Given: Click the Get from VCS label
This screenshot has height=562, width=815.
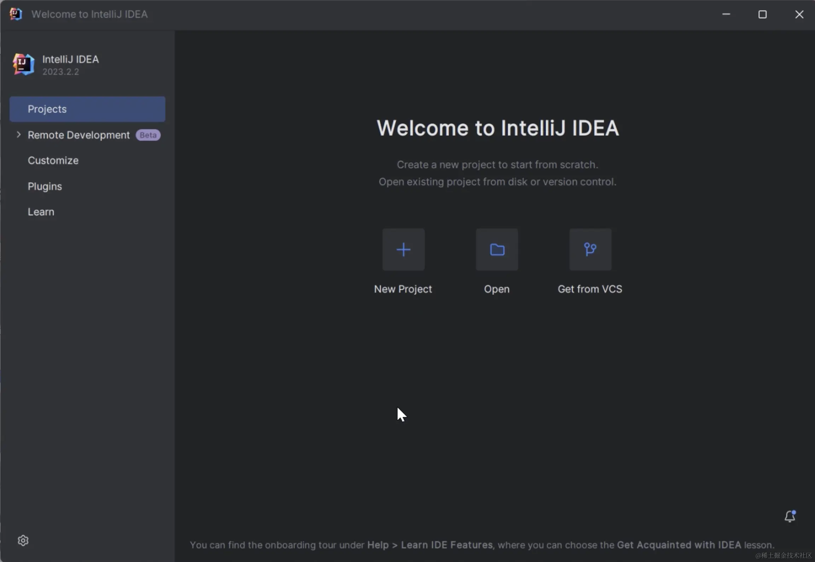Looking at the screenshot, I should pos(590,289).
